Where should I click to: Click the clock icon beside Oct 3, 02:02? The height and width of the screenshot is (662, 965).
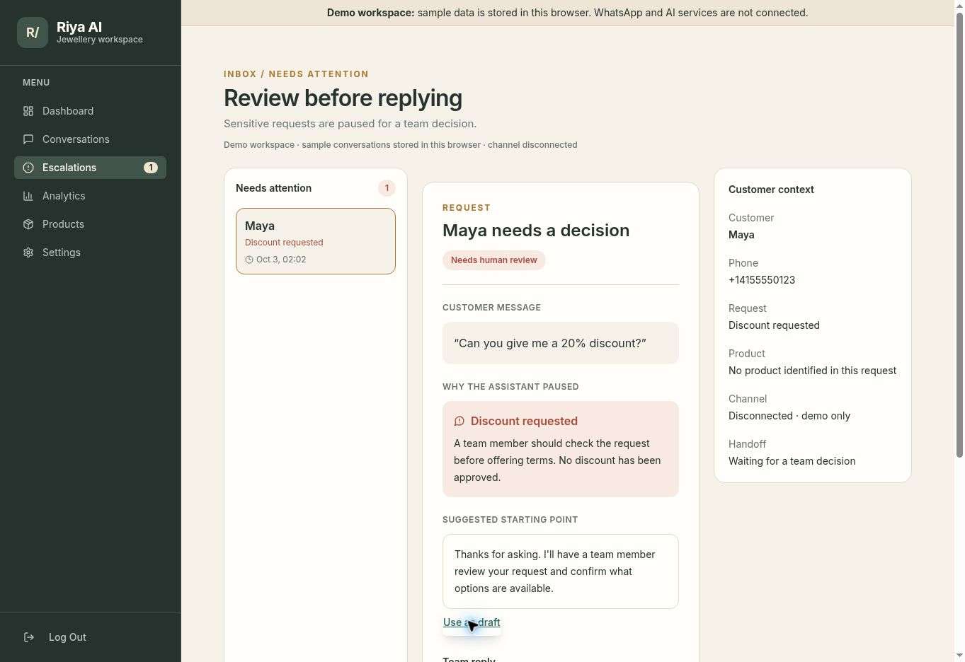tap(249, 260)
